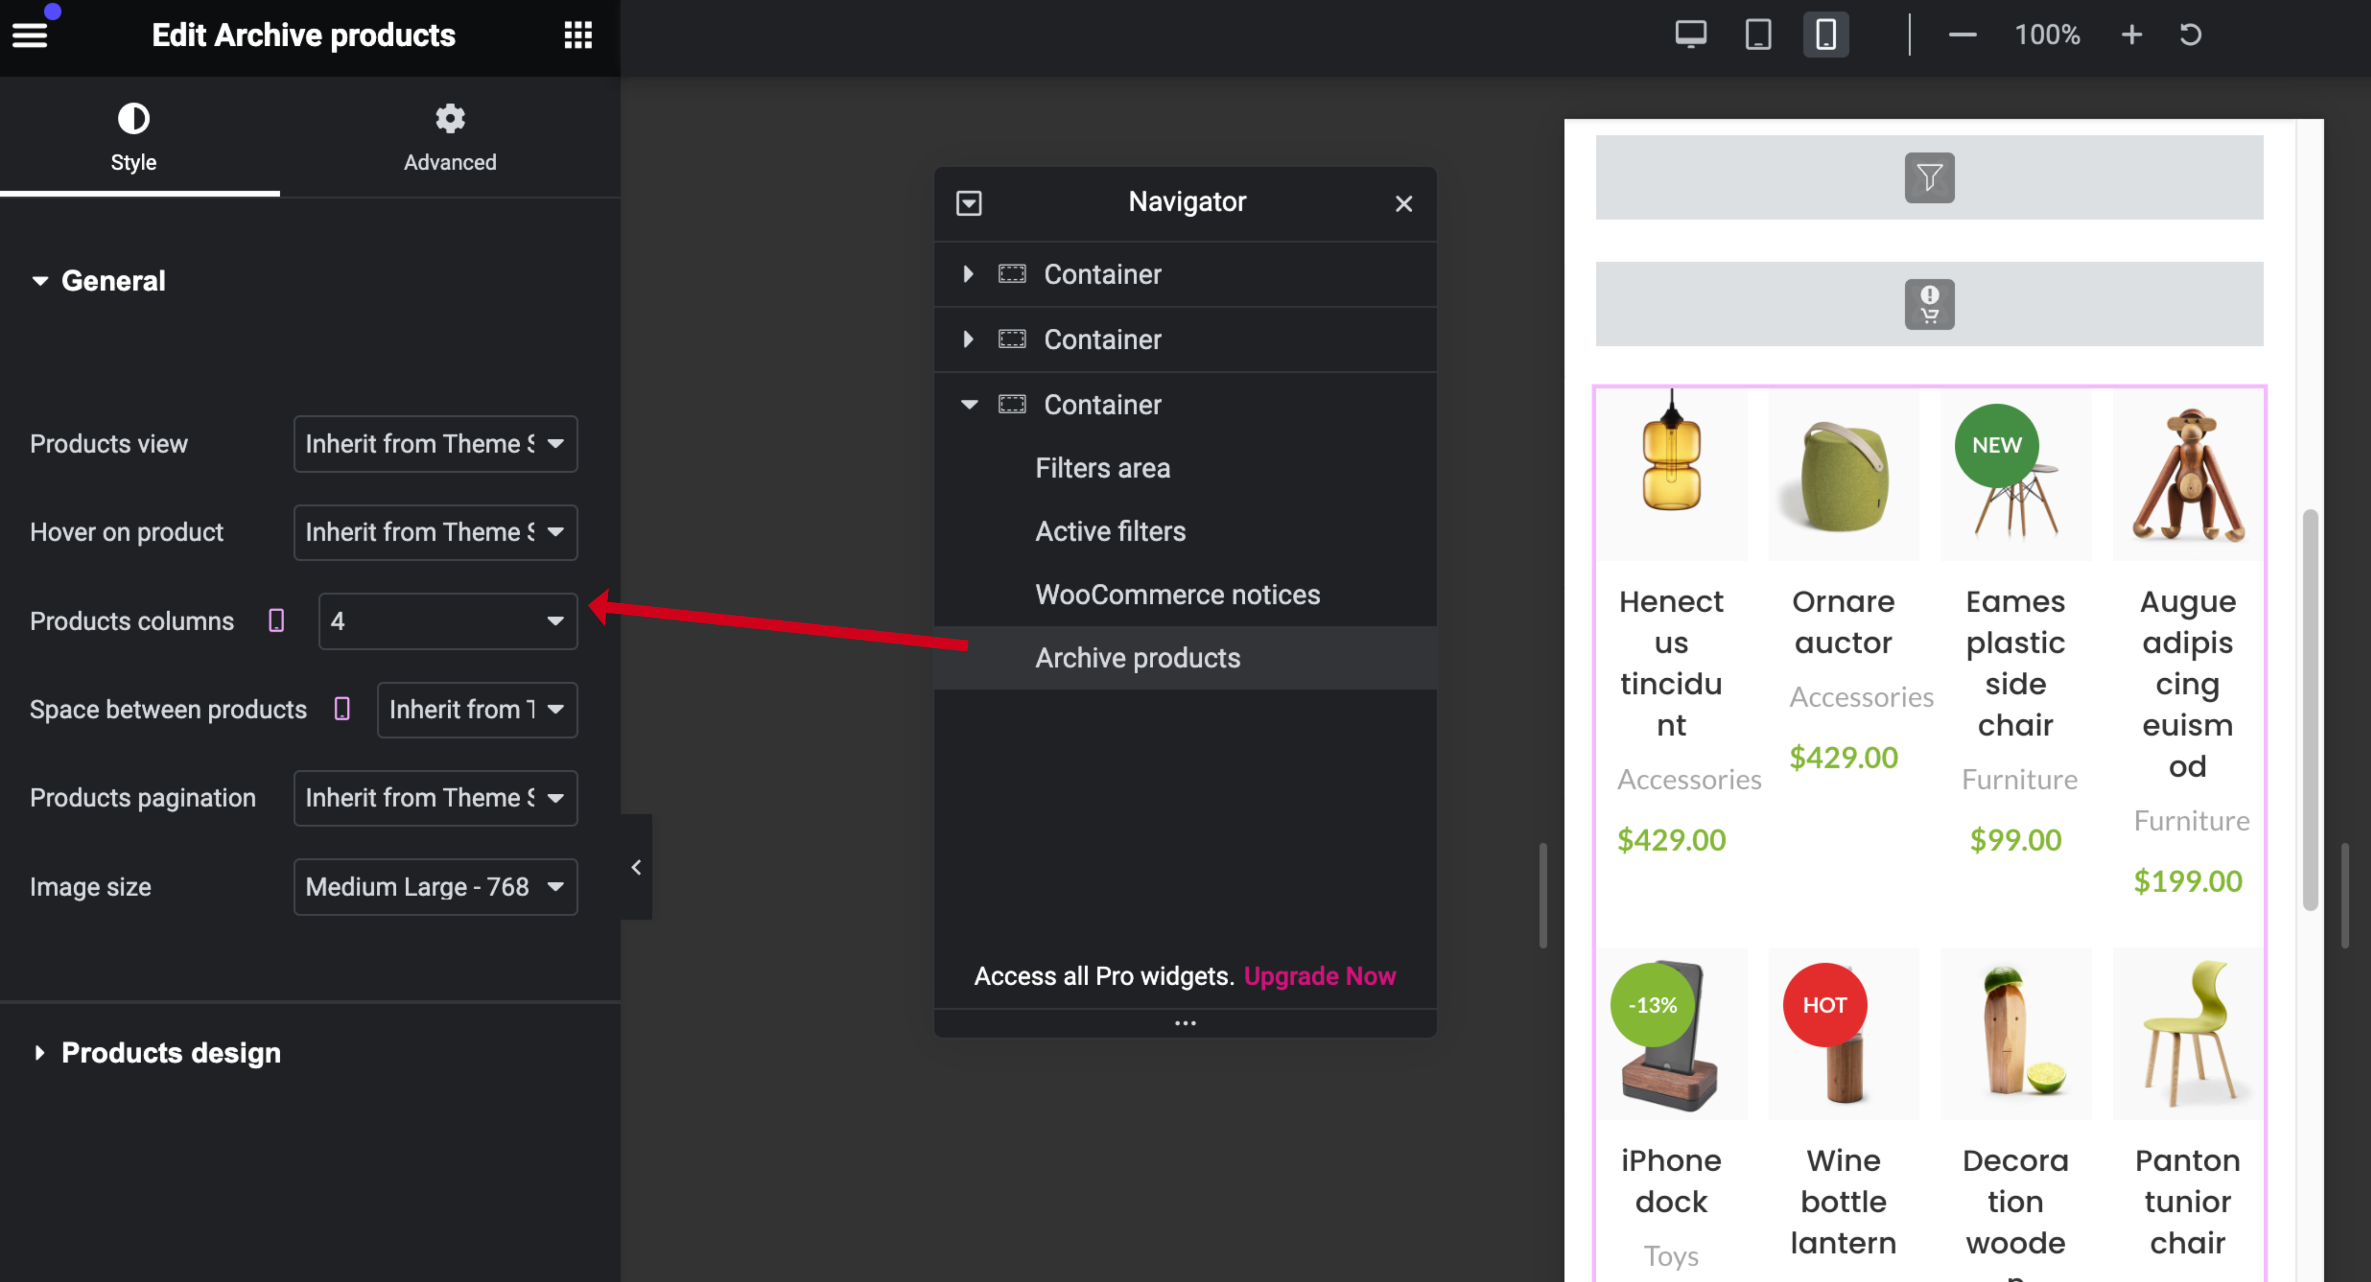Click the -13% badge on iPhone dock
Viewport: 2371px width, 1282px height.
point(1652,1005)
